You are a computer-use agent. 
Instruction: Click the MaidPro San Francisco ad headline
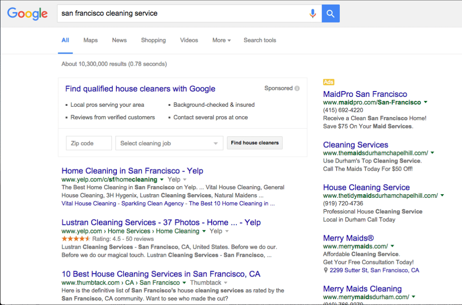point(365,94)
